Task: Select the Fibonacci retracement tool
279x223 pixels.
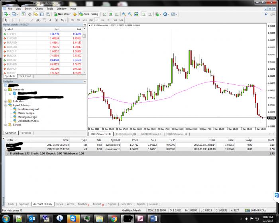Action: [44, 20]
